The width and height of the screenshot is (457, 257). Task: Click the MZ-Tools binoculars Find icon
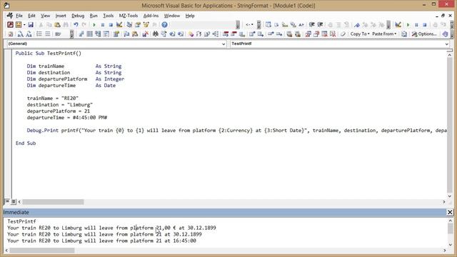[x=156, y=34]
